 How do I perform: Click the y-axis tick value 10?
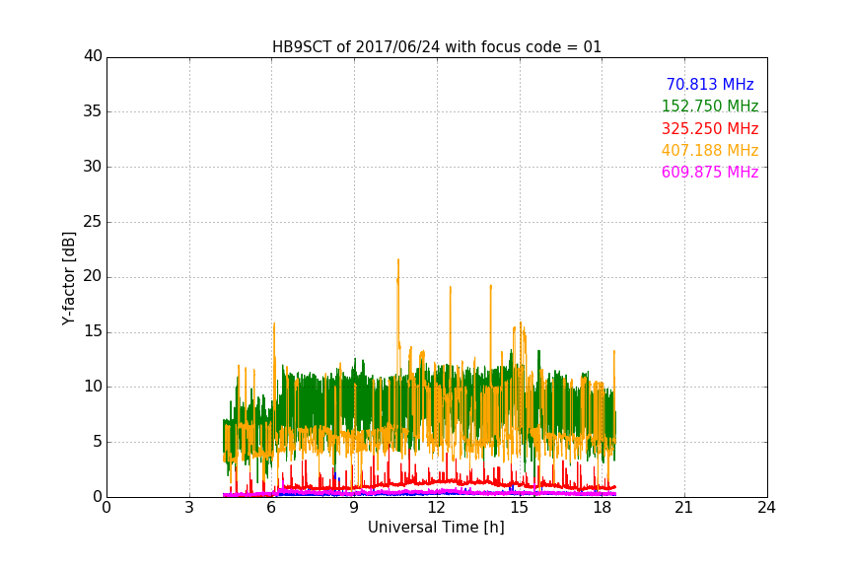93,387
